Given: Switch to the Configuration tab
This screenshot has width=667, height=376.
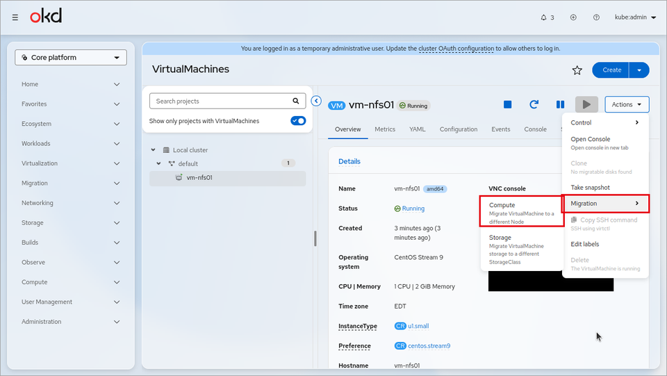Looking at the screenshot, I should coord(459,129).
